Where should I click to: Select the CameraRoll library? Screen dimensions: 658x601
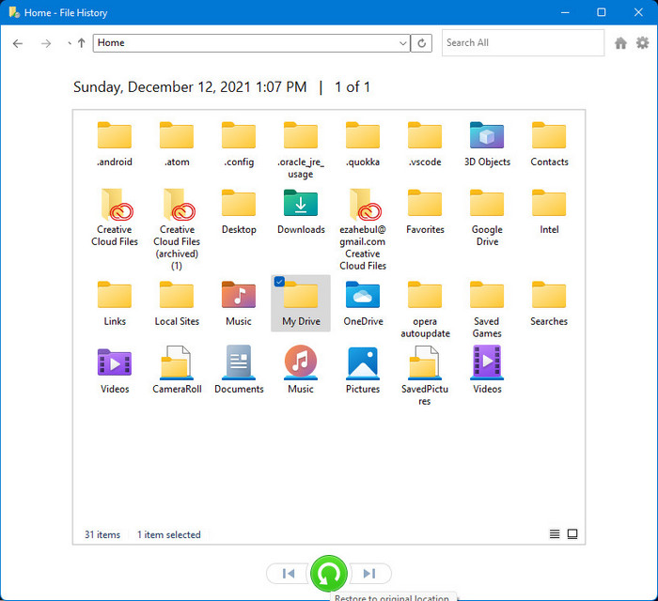tap(177, 370)
